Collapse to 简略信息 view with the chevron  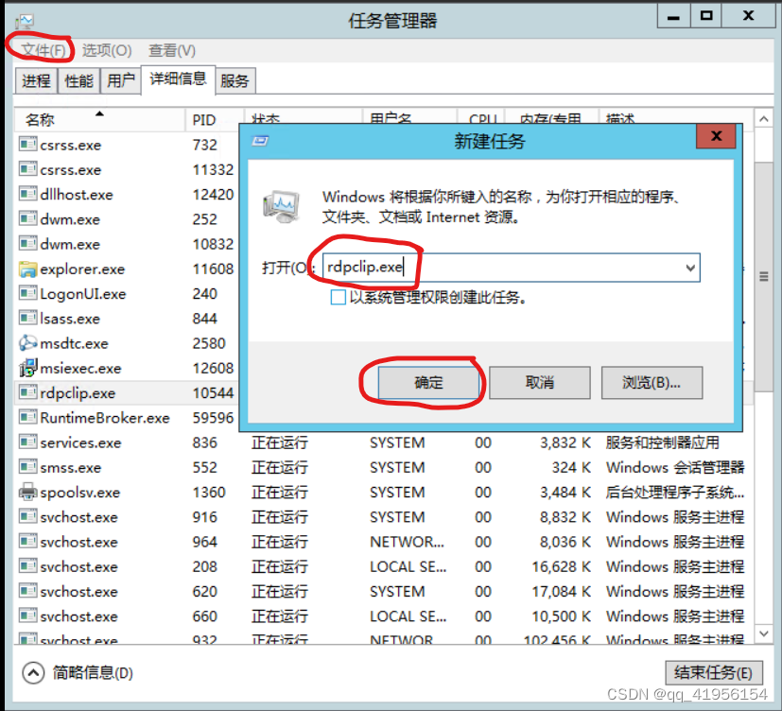pyautogui.click(x=33, y=673)
